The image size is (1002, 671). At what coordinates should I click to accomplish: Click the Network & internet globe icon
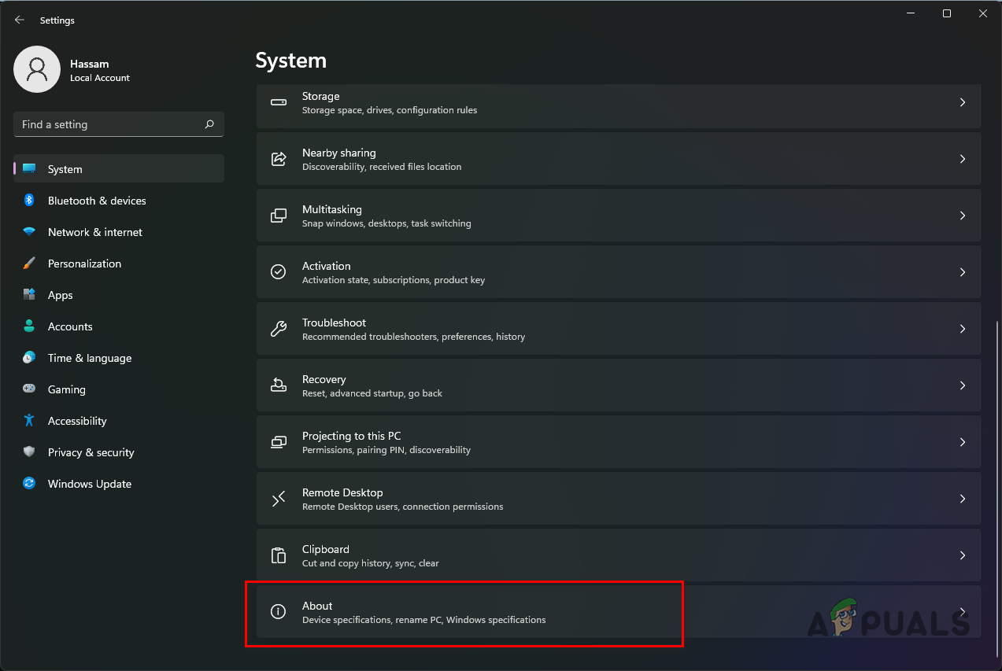(x=29, y=232)
